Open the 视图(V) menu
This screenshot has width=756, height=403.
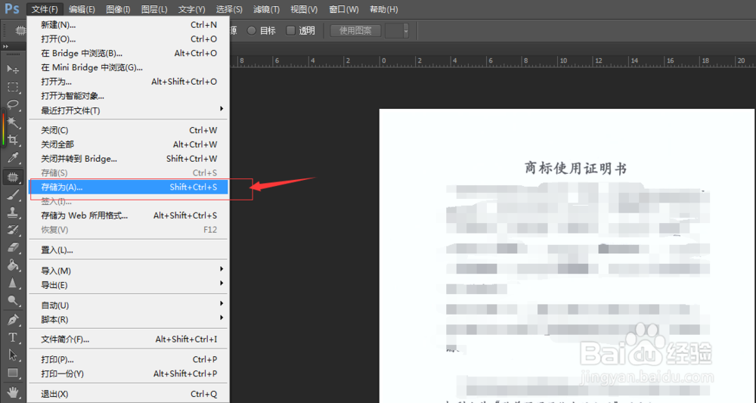(304, 9)
